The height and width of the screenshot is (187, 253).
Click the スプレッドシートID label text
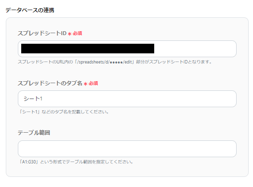[x=42, y=33]
